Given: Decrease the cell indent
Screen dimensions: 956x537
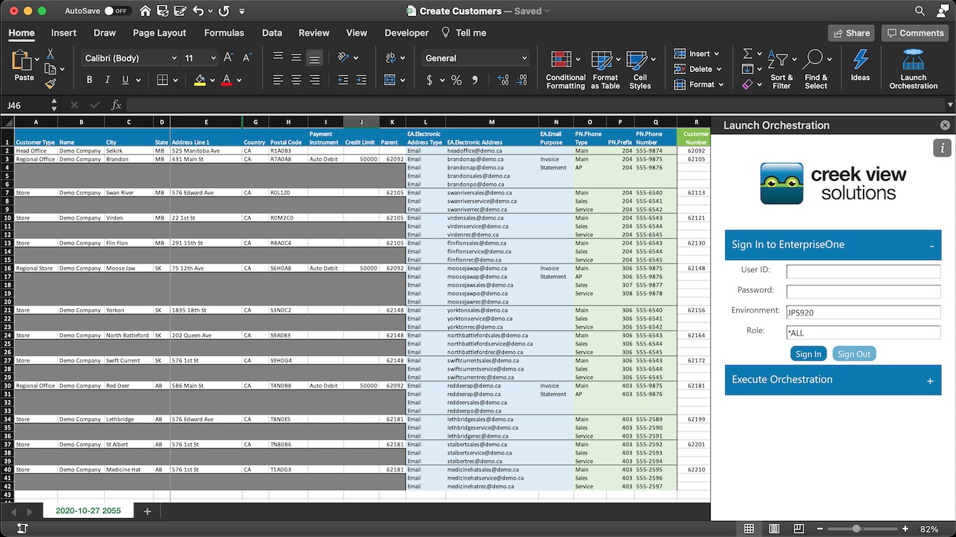Looking at the screenshot, I should point(343,80).
